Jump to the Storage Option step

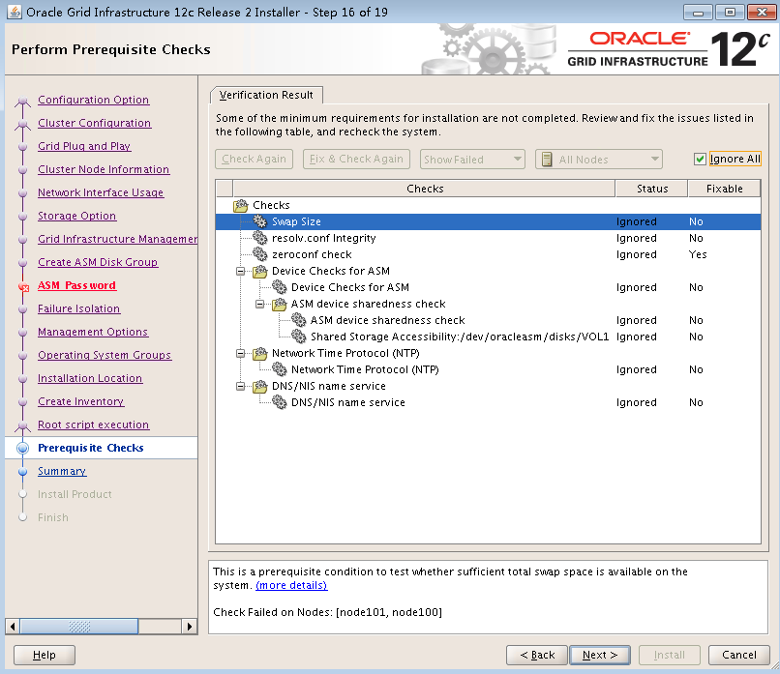[76, 216]
